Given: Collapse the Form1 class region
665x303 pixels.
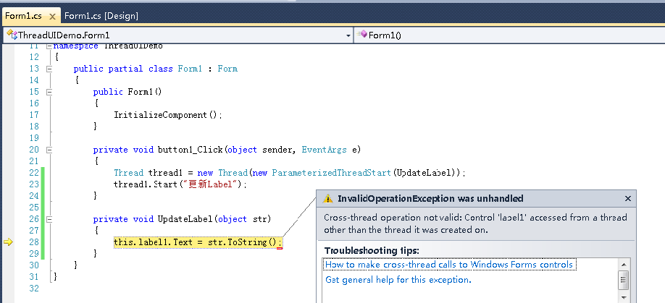Looking at the screenshot, I should click(x=49, y=69).
